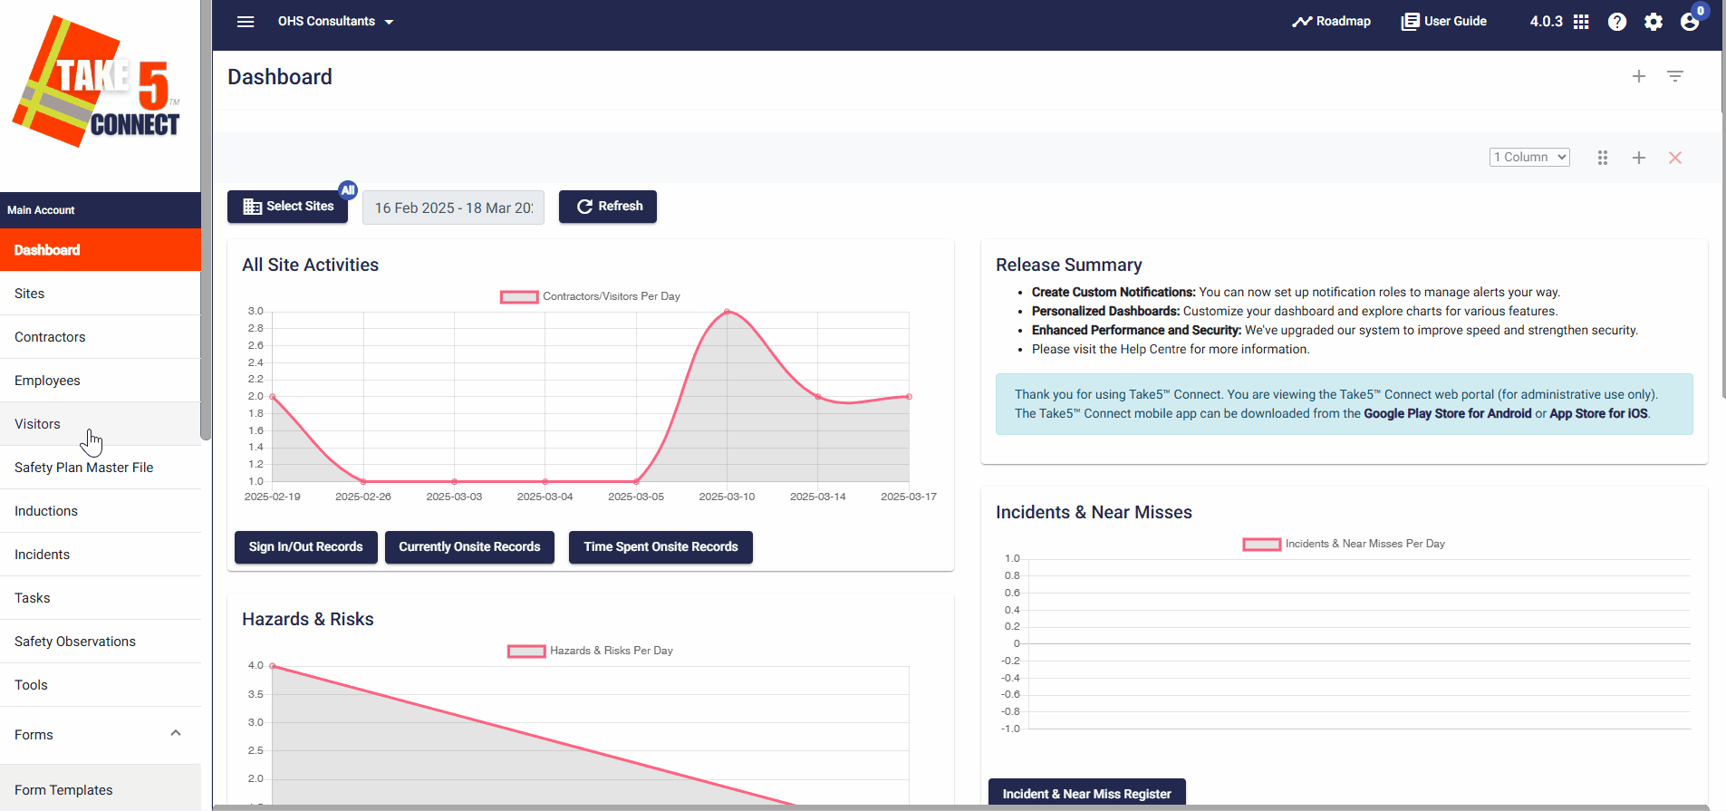1726x811 pixels.
Task: Click the Release Summary heading
Action: (1068, 265)
